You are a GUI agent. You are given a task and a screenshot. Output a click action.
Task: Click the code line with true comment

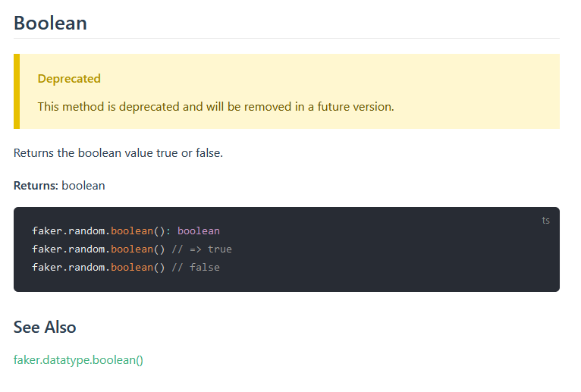tap(132, 249)
